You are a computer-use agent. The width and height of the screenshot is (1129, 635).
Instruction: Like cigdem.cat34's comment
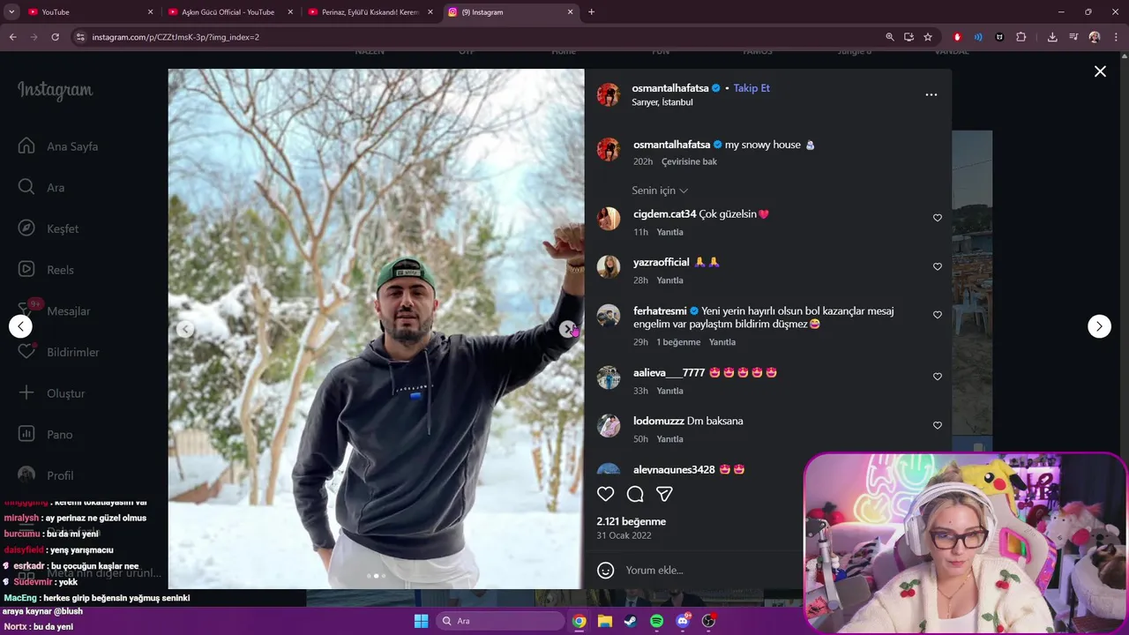938,218
